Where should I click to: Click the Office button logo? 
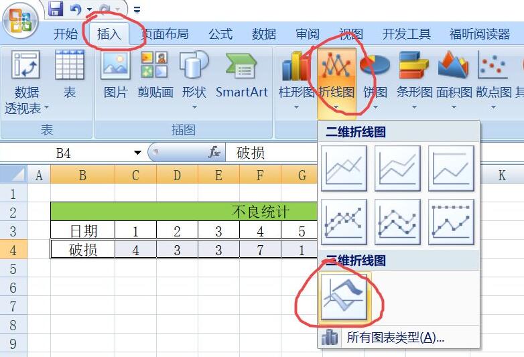pos(21,21)
